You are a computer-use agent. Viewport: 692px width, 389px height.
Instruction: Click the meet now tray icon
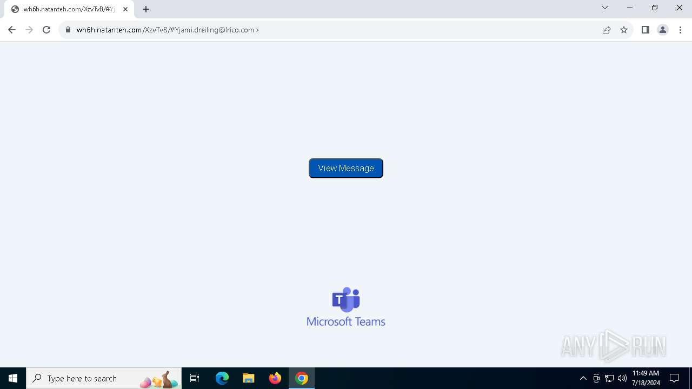[596, 378]
